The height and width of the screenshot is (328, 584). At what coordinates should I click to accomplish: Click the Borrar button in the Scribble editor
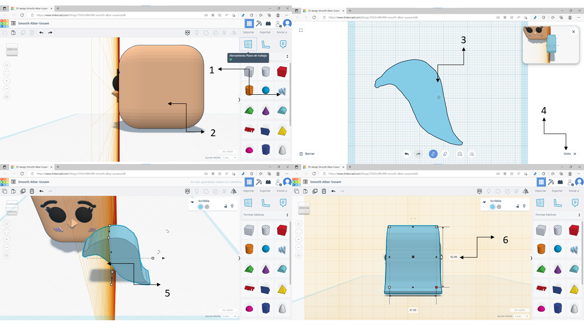click(307, 154)
